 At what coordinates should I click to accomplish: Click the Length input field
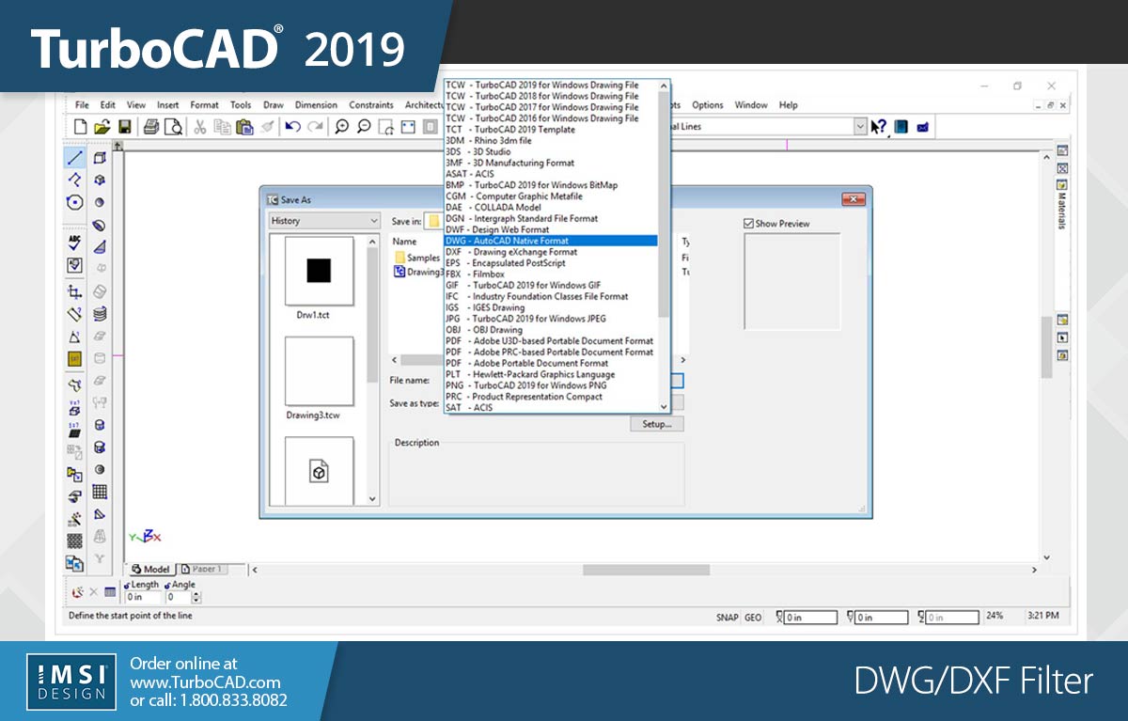pyautogui.click(x=143, y=597)
